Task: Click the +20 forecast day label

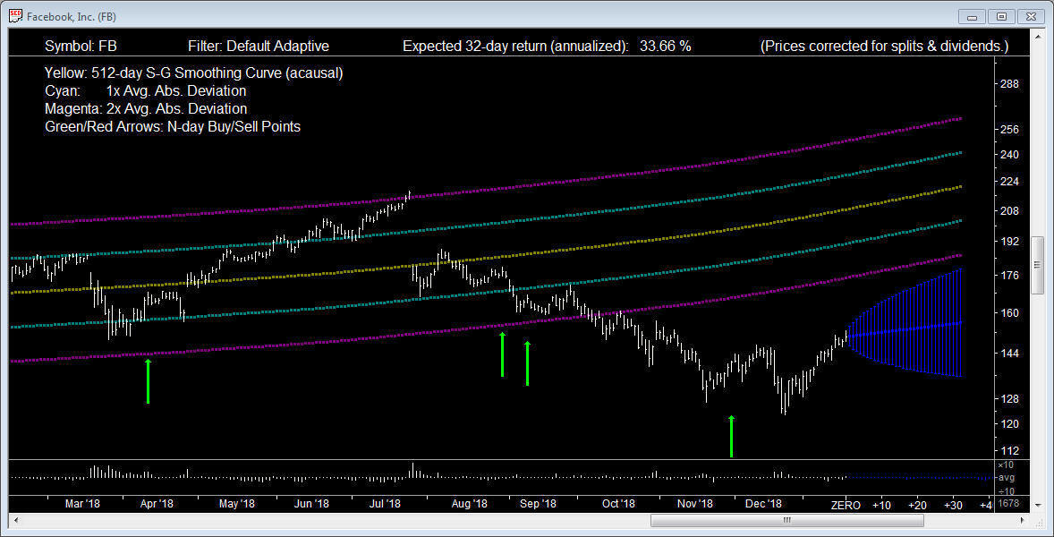Action: click(x=917, y=505)
